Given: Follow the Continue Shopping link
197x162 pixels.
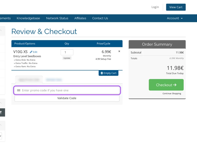Looking at the screenshot, I should (172, 94).
